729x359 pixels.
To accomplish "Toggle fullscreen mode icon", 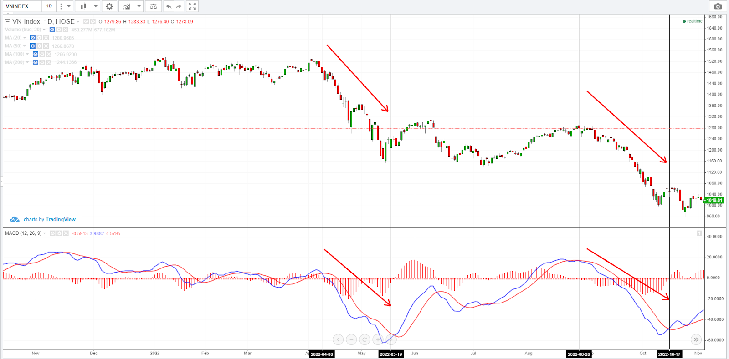I will point(192,6).
